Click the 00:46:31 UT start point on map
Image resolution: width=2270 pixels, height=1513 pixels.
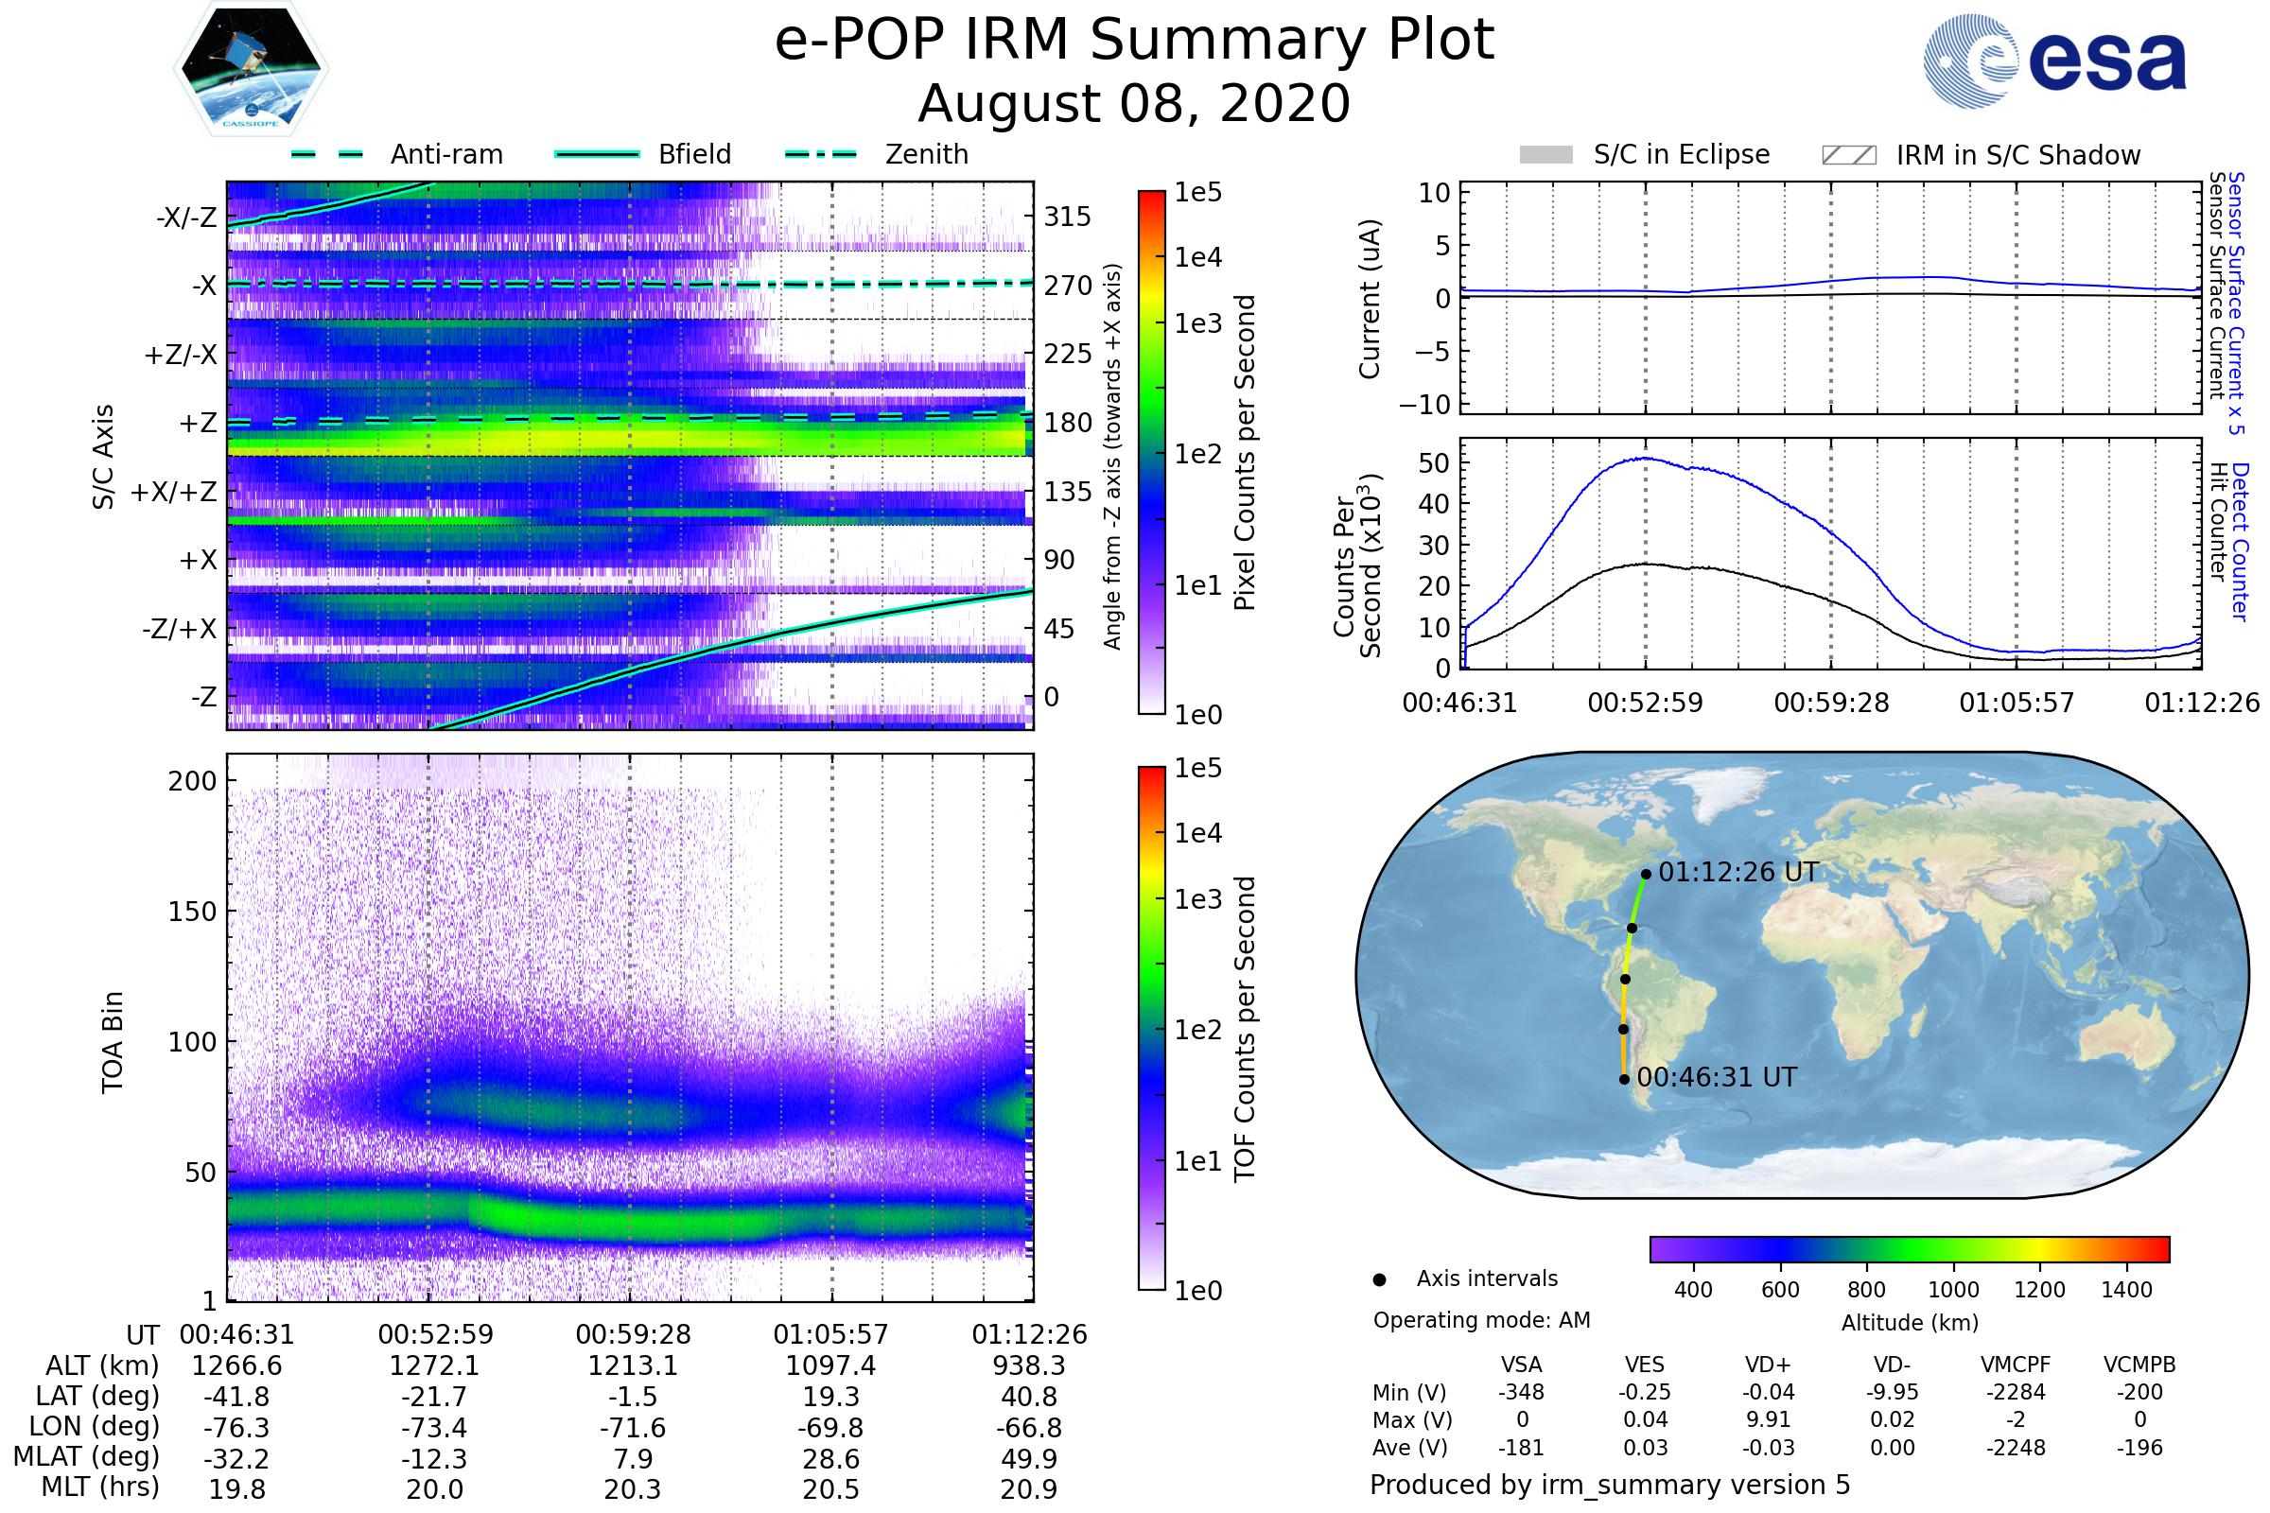[x=1624, y=1080]
